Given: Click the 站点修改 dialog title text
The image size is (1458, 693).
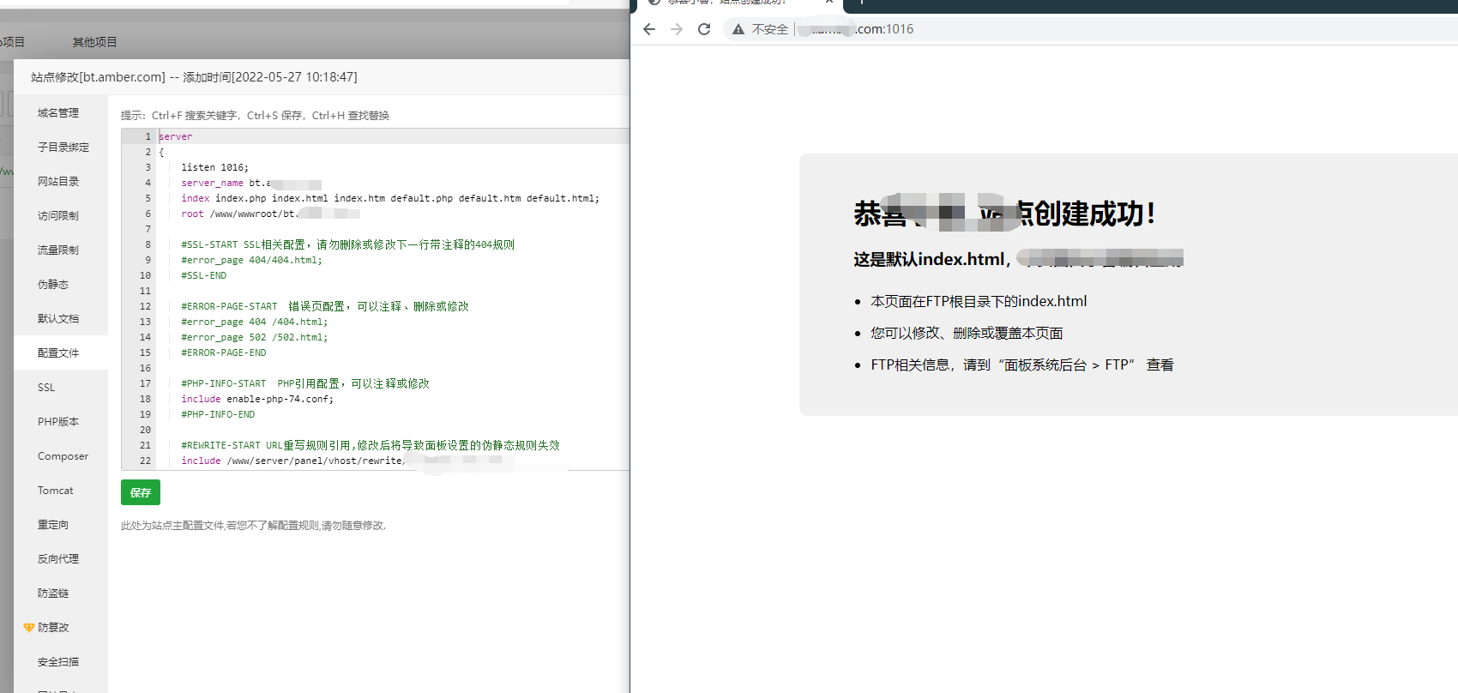Looking at the screenshot, I should click(194, 76).
